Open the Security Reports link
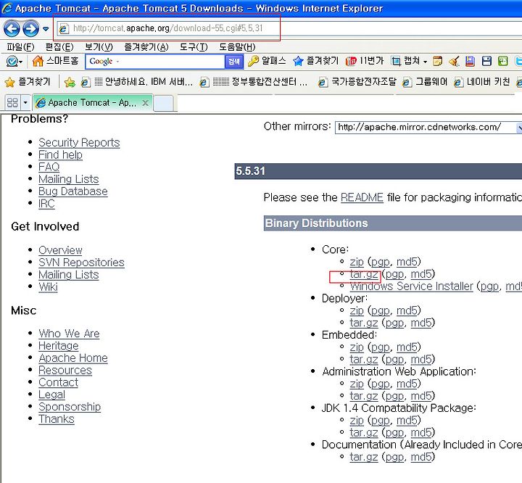Viewport: 522px width, 483px height. click(x=79, y=143)
